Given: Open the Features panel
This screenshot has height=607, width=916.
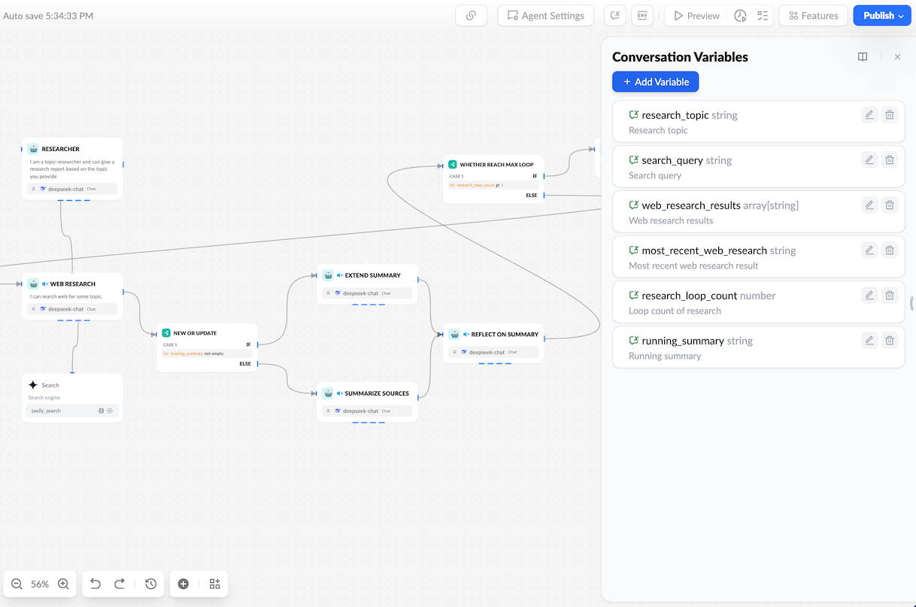Looking at the screenshot, I should [x=813, y=16].
